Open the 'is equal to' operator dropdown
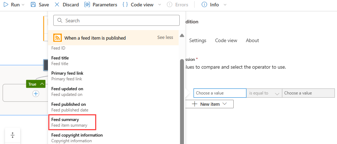 264,93
